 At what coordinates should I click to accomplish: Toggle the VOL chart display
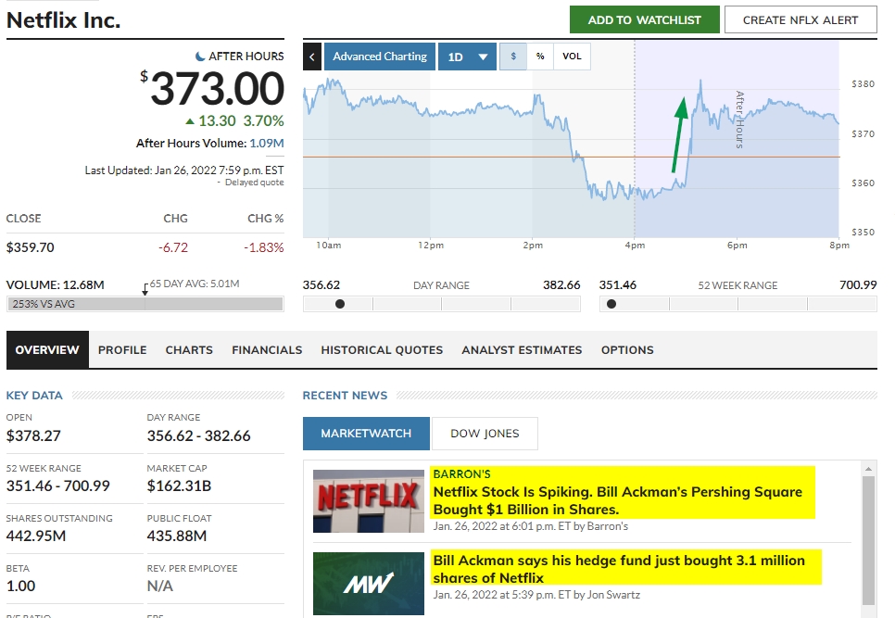(x=572, y=57)
